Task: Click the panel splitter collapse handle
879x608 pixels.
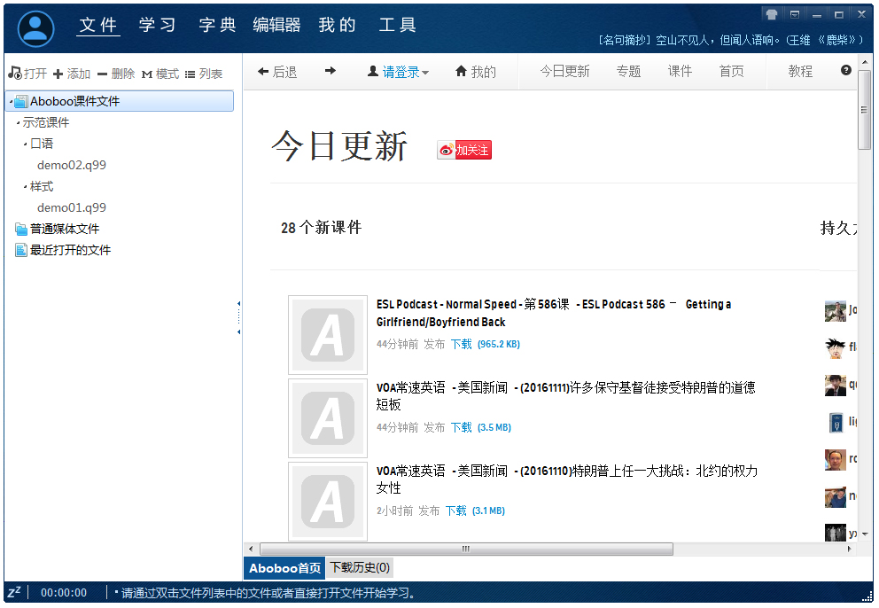Action: [x=239, y=318]
